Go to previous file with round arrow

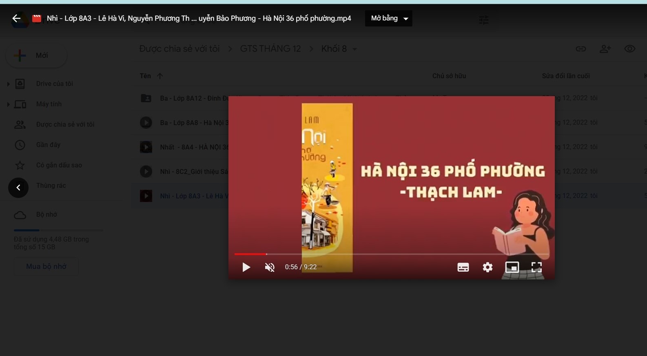[x=18, y=187]
